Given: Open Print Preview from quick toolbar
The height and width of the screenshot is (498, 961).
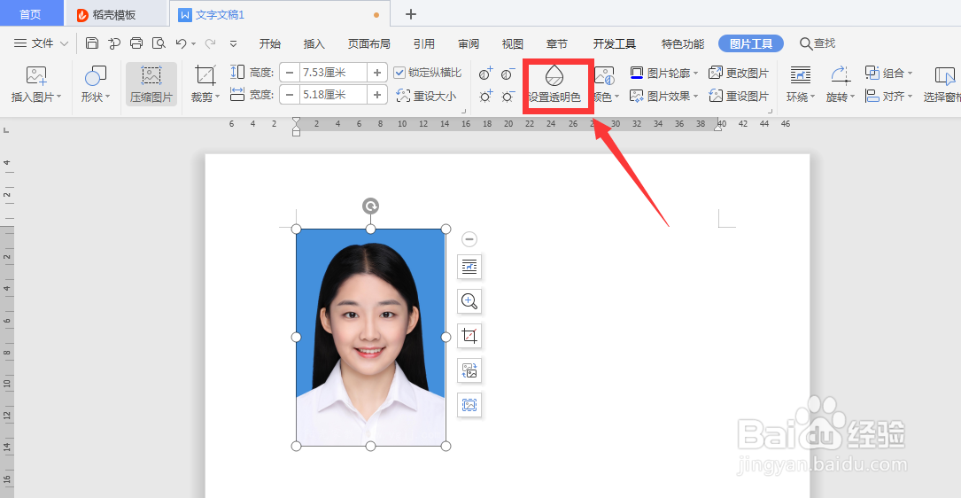Looking at the screenshot, I should (159, 43).
